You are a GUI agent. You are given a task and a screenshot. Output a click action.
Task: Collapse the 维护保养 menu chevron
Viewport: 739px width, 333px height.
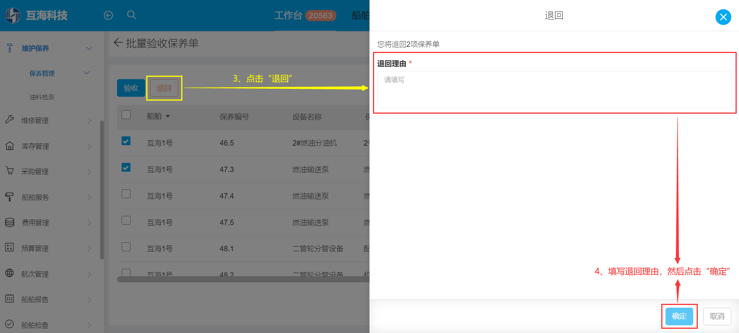tap(89, 48)
